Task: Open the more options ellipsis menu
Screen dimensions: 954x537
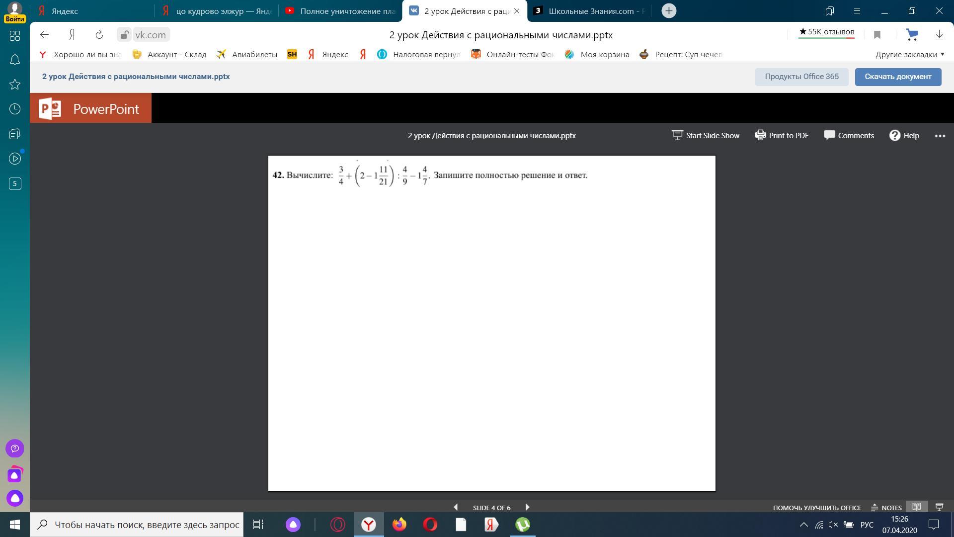Action: (x=940, y=135)
